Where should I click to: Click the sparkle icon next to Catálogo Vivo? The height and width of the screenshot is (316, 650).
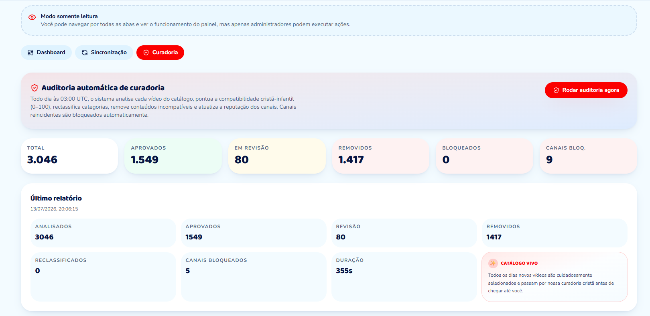click(493, 263)
